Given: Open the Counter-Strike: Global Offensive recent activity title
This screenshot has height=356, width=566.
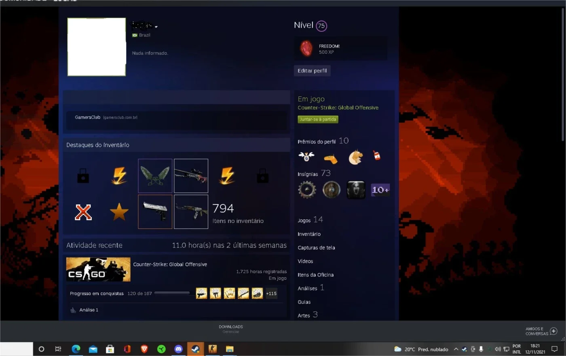Looking at the screenshot, I should (170, 264).
